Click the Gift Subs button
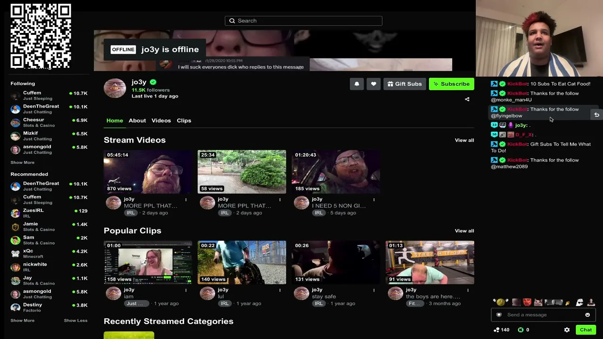Screen dimensions: 603x339 click(405, 84)
